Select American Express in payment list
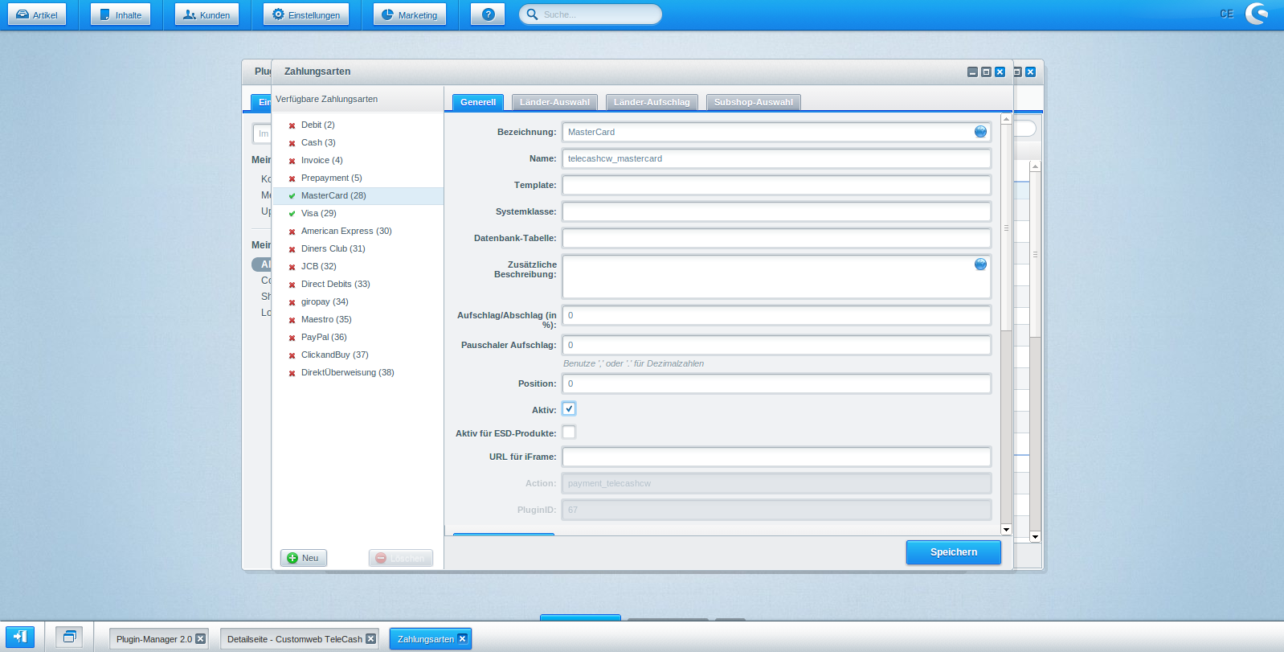The image size is (1284, 652). (x=346, y=231)
